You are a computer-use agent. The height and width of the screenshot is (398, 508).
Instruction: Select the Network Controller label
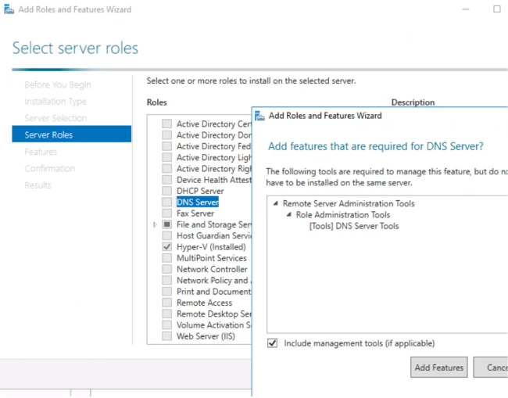click(212, 269)
